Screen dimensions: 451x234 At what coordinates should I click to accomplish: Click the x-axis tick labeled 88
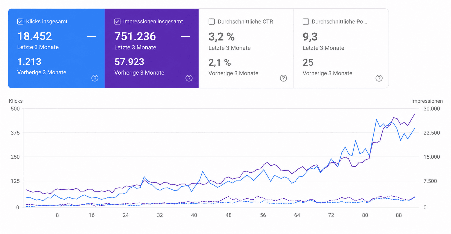pos(399,215)
